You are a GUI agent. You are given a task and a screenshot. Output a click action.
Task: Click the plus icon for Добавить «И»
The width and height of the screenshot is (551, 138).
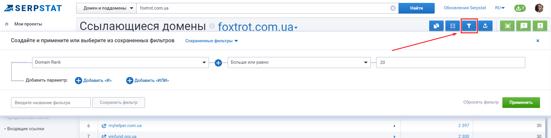tap(78, 80)
